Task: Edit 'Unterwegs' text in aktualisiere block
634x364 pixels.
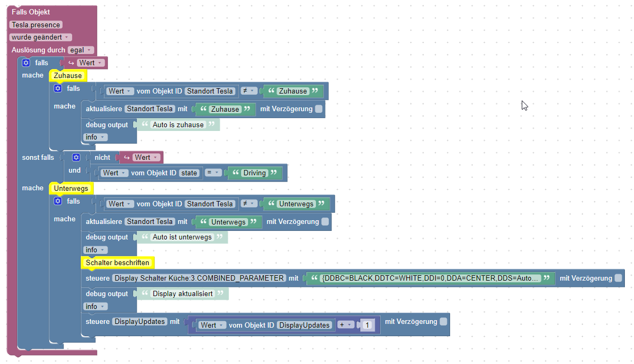Action: click(228, 222)
